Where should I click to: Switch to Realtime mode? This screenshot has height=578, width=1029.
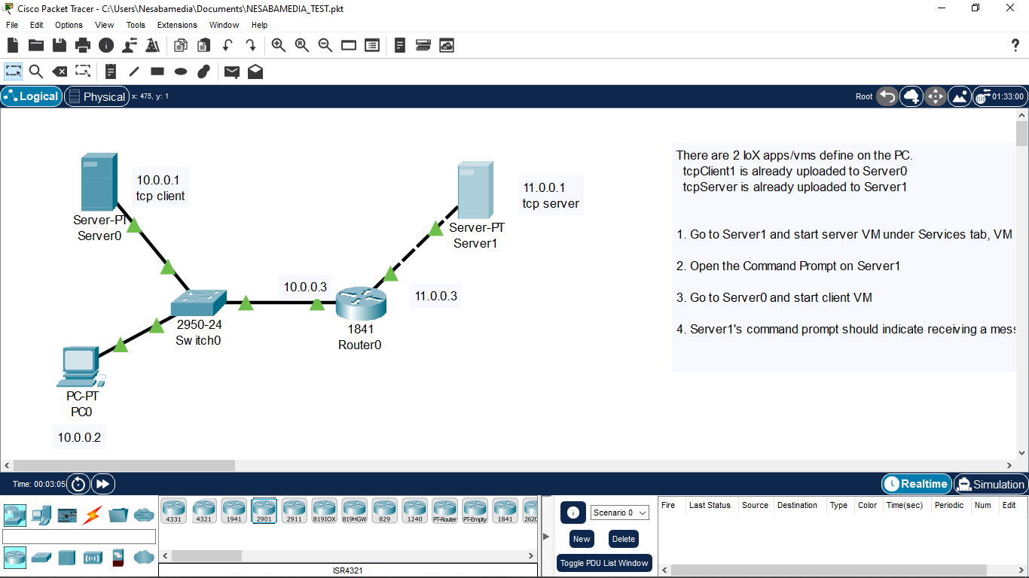click(916, 484)
